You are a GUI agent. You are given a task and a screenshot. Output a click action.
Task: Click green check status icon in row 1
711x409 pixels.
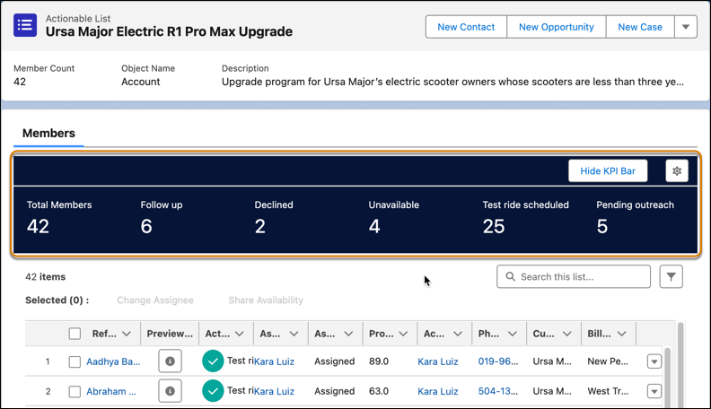coord(213,361)
